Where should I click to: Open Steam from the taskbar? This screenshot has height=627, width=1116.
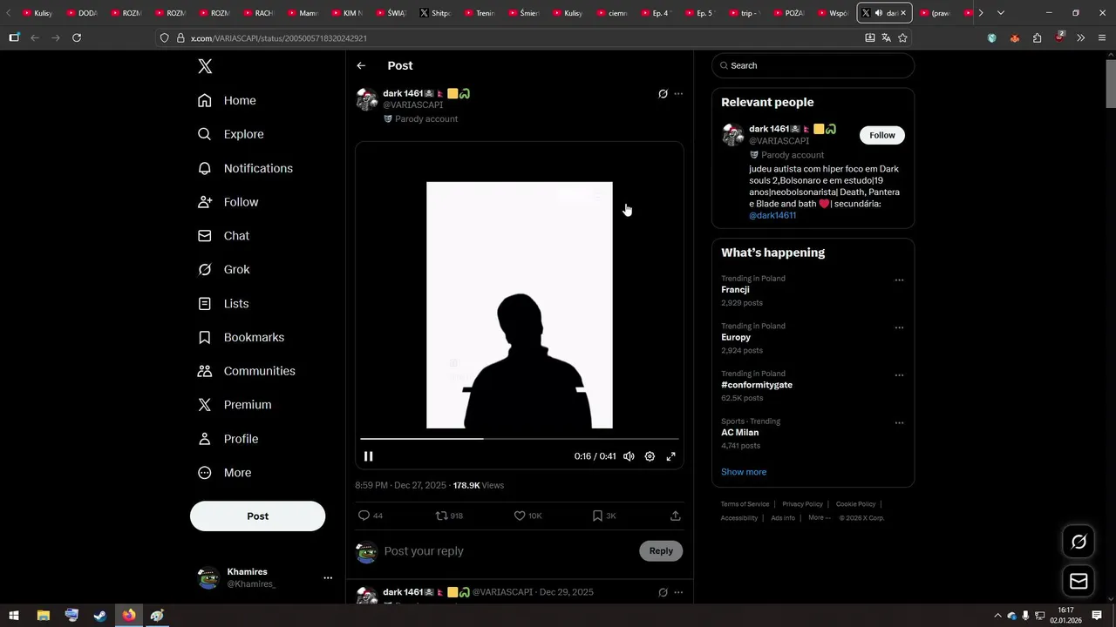pyautogui.click(x=100, y=616)
